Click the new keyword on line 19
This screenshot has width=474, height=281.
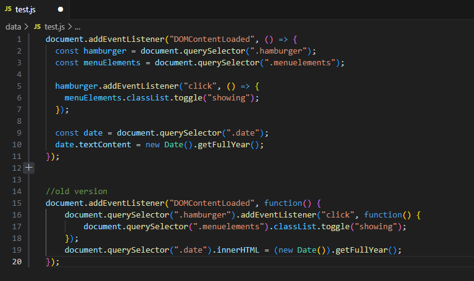click(x=286, y=250)
